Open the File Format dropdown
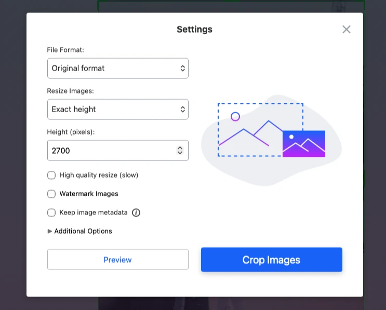386x310 pixels. coord(117,68)
